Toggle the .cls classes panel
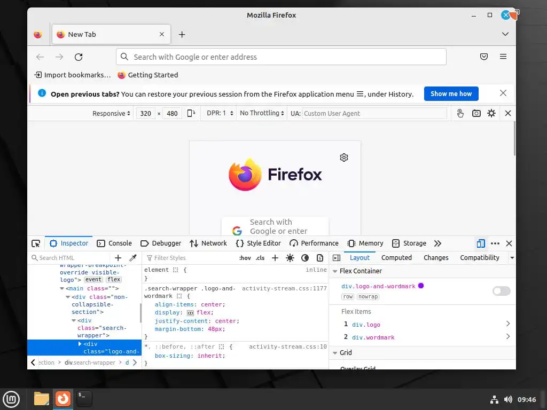 point(260,258)
